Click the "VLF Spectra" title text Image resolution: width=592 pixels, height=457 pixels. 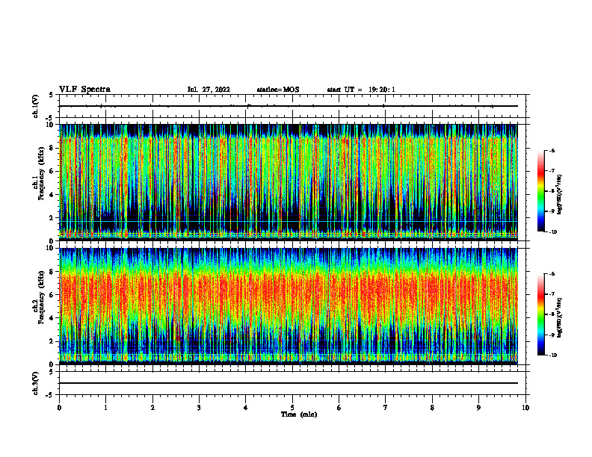(x=84, y=90)
